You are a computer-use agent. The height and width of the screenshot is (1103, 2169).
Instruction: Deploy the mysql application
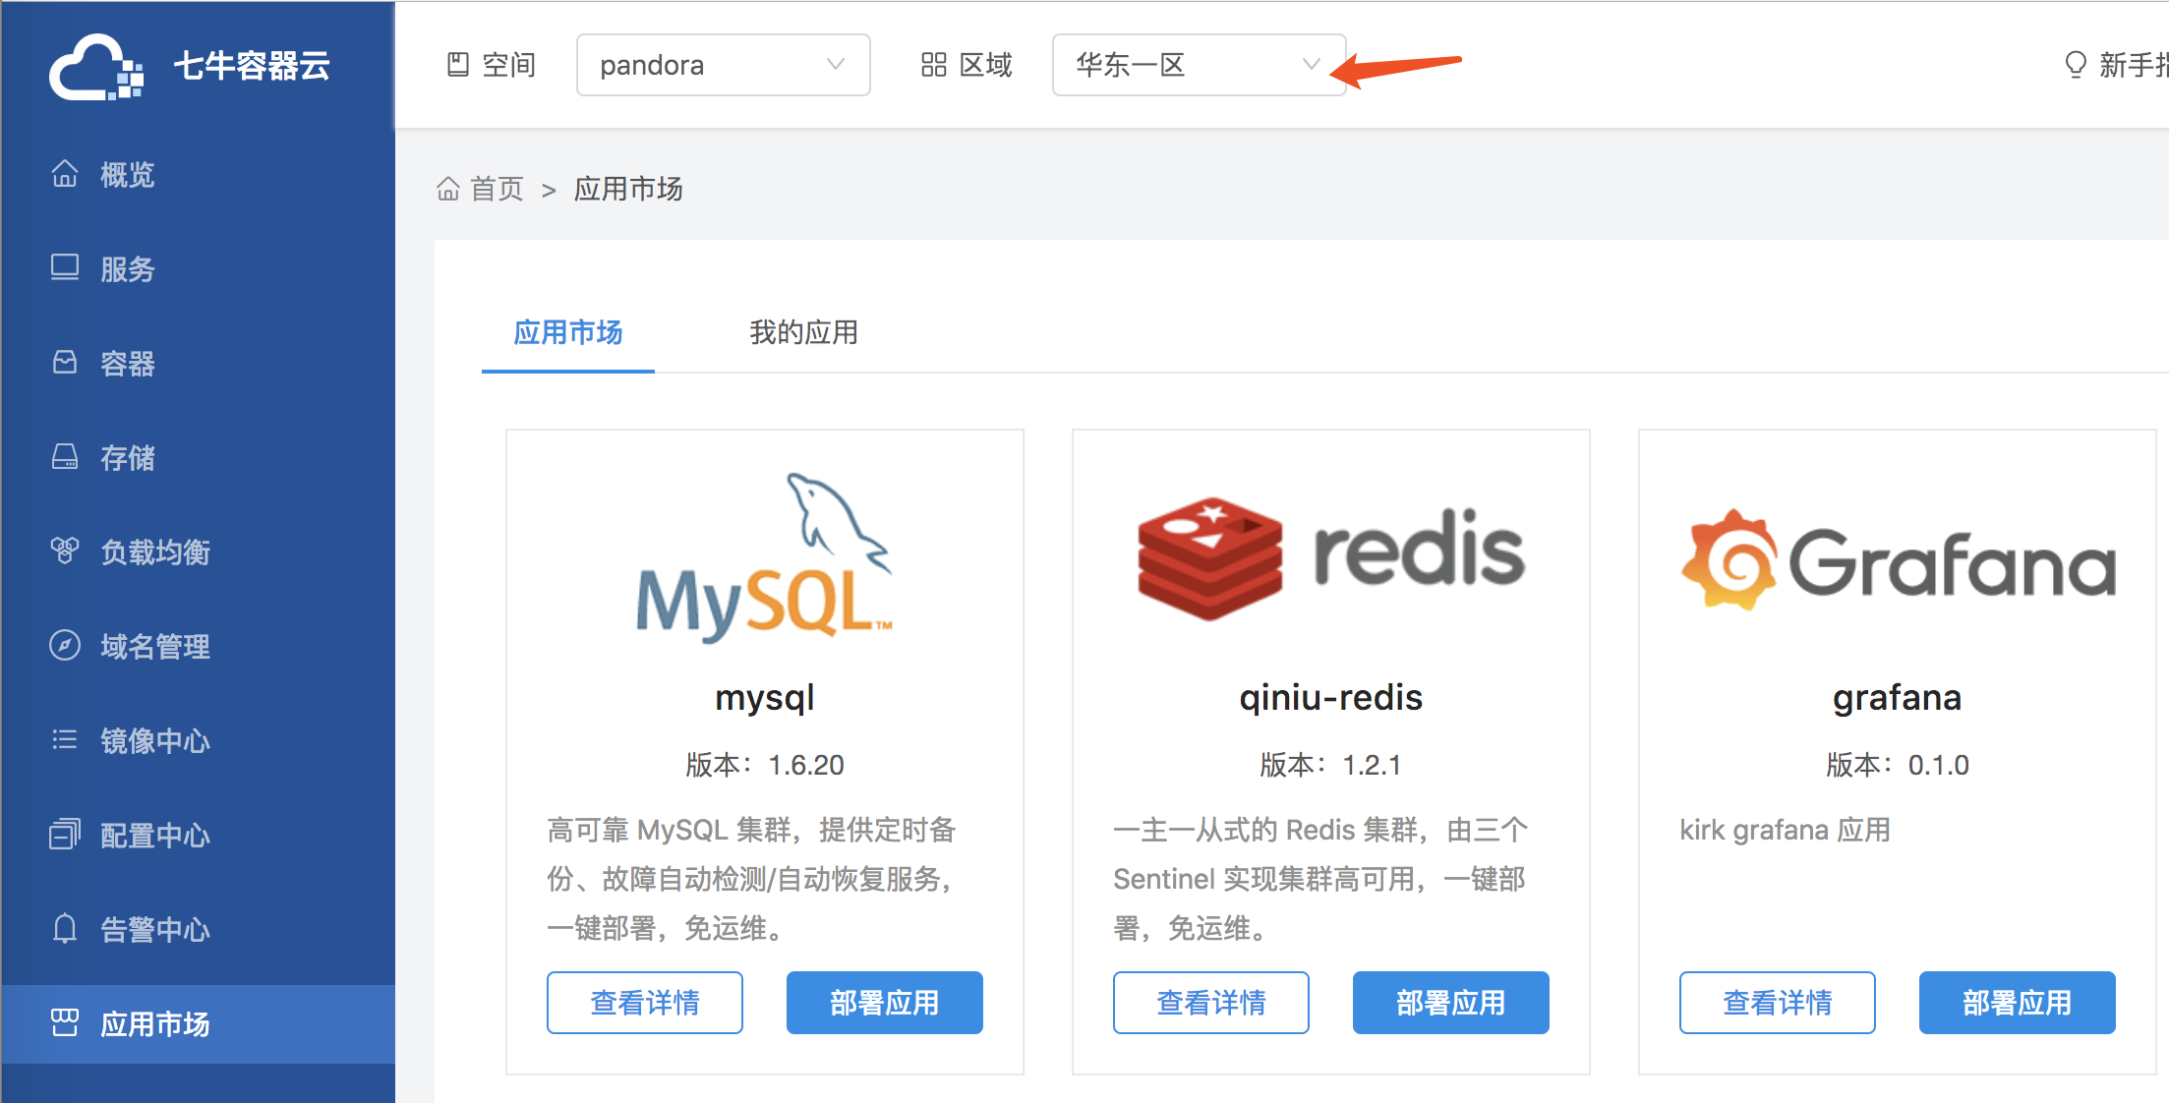[885, 1003]
